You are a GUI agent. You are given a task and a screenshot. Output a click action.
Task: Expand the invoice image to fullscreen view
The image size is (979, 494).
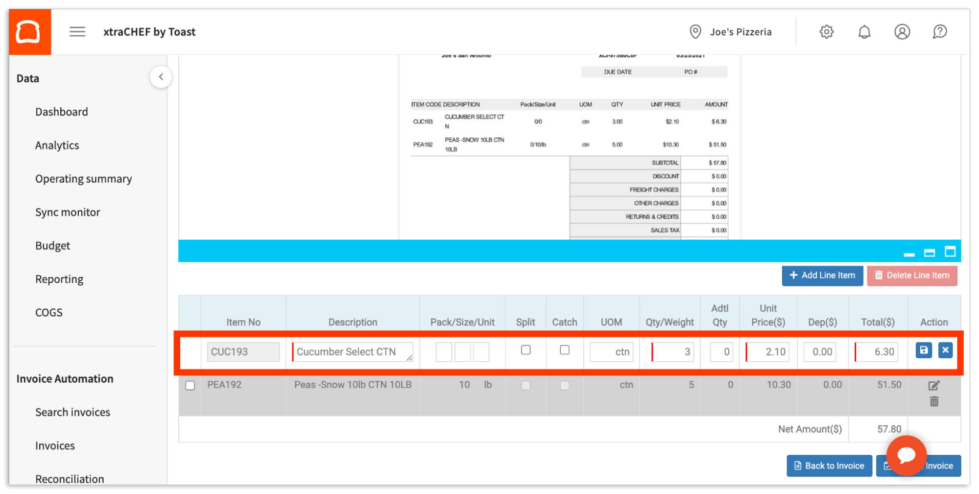[x=951, y=251]
